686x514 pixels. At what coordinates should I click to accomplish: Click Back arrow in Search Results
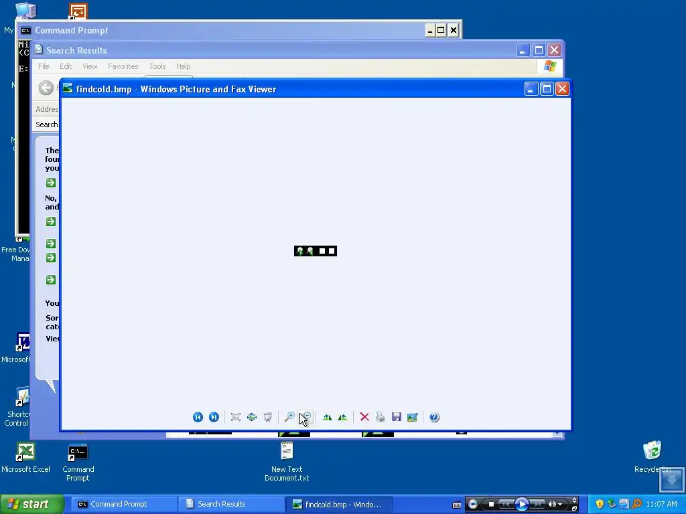coord(46,88)
